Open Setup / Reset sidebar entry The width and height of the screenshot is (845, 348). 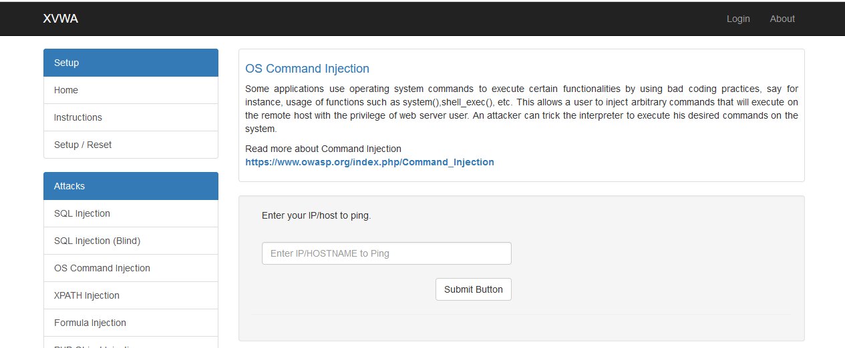131,145
